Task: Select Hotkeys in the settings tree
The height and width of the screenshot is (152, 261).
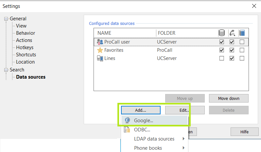Action: pos(25,47)
